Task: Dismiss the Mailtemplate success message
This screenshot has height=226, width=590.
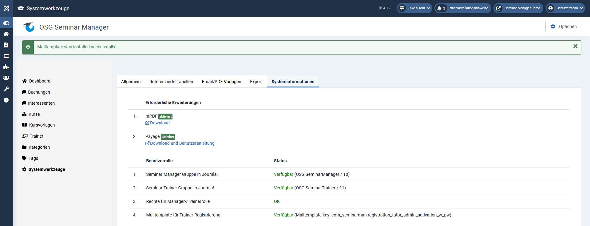Action: click(x=575, y=46)
